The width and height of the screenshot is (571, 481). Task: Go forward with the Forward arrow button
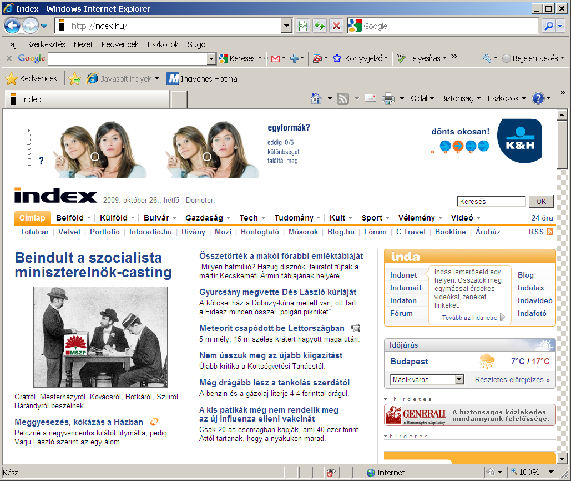pos(30,26)
